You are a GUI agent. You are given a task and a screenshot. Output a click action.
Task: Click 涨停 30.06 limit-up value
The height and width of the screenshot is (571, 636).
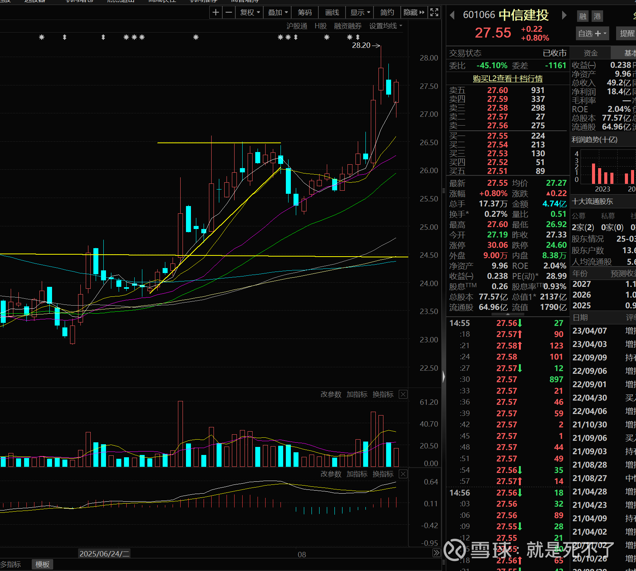[497, 245]
